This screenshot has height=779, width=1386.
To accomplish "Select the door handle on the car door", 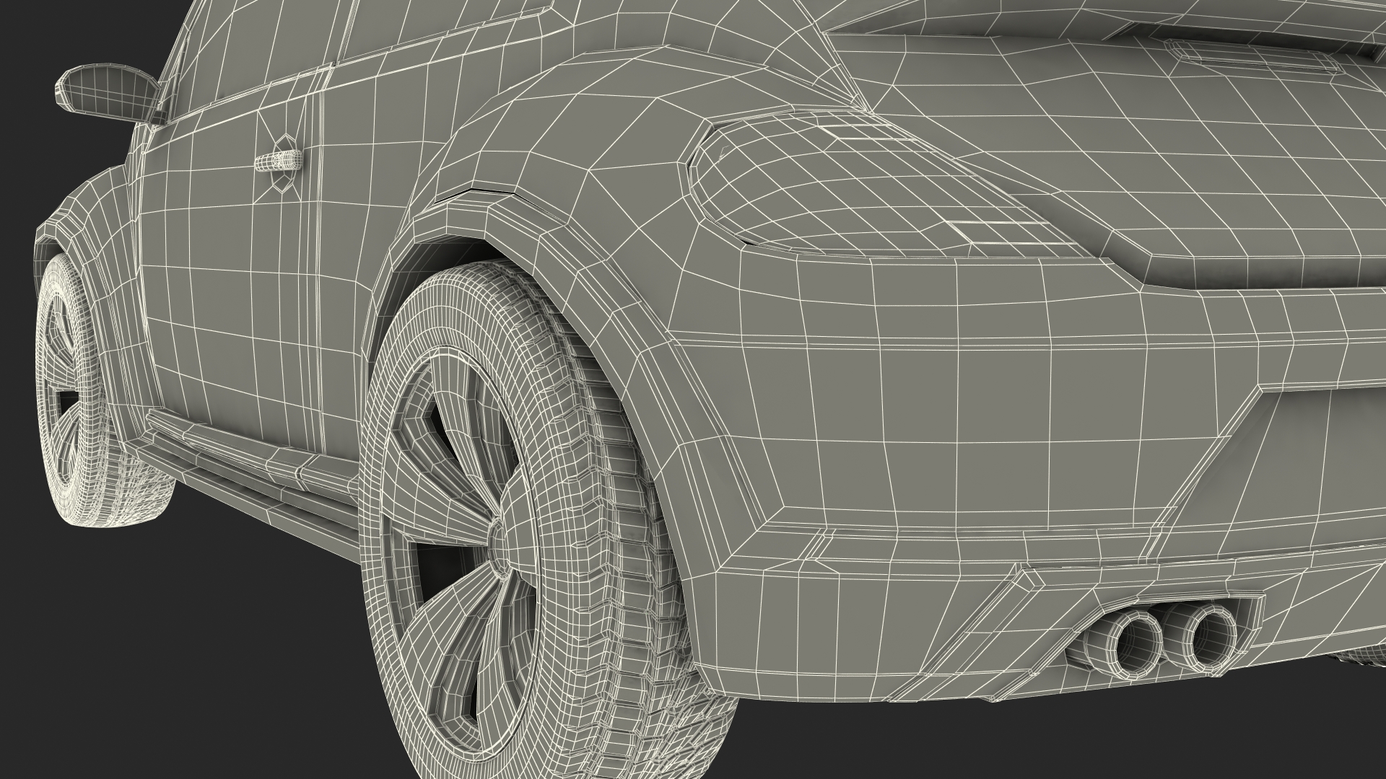I will pyautogui.click(x=277, y=161).
